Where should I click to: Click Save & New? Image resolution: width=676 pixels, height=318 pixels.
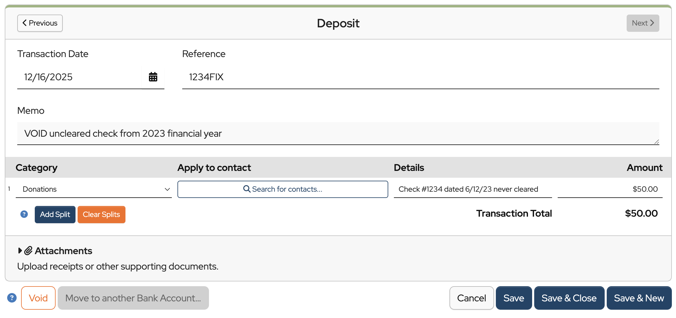639,298
